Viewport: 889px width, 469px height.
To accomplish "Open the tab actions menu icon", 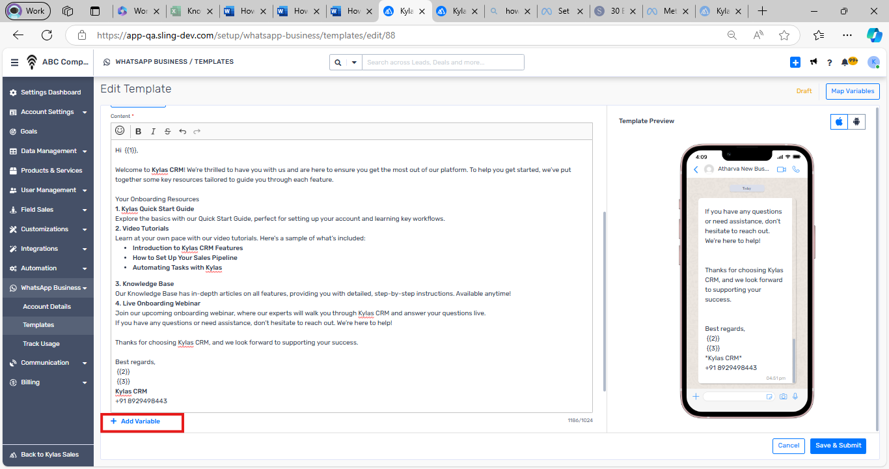I will point(95,11).
